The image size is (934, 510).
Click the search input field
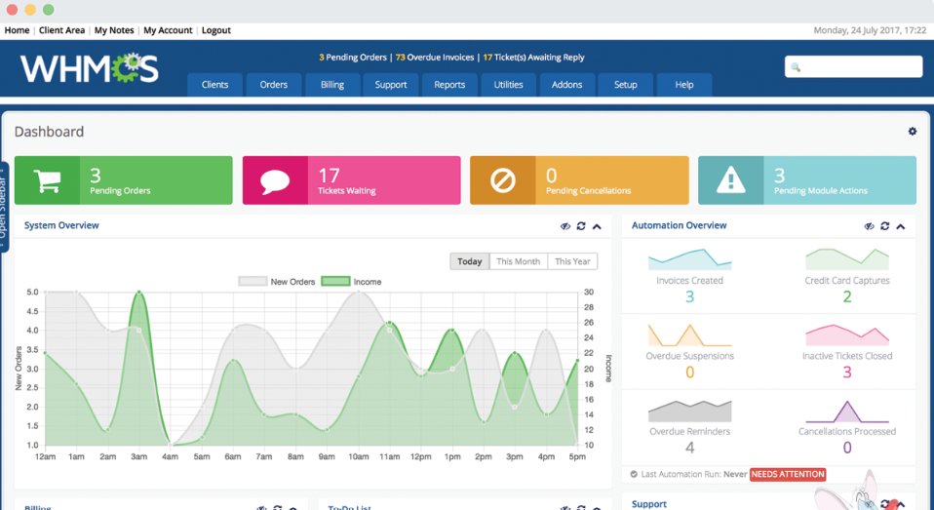[854, 66]
